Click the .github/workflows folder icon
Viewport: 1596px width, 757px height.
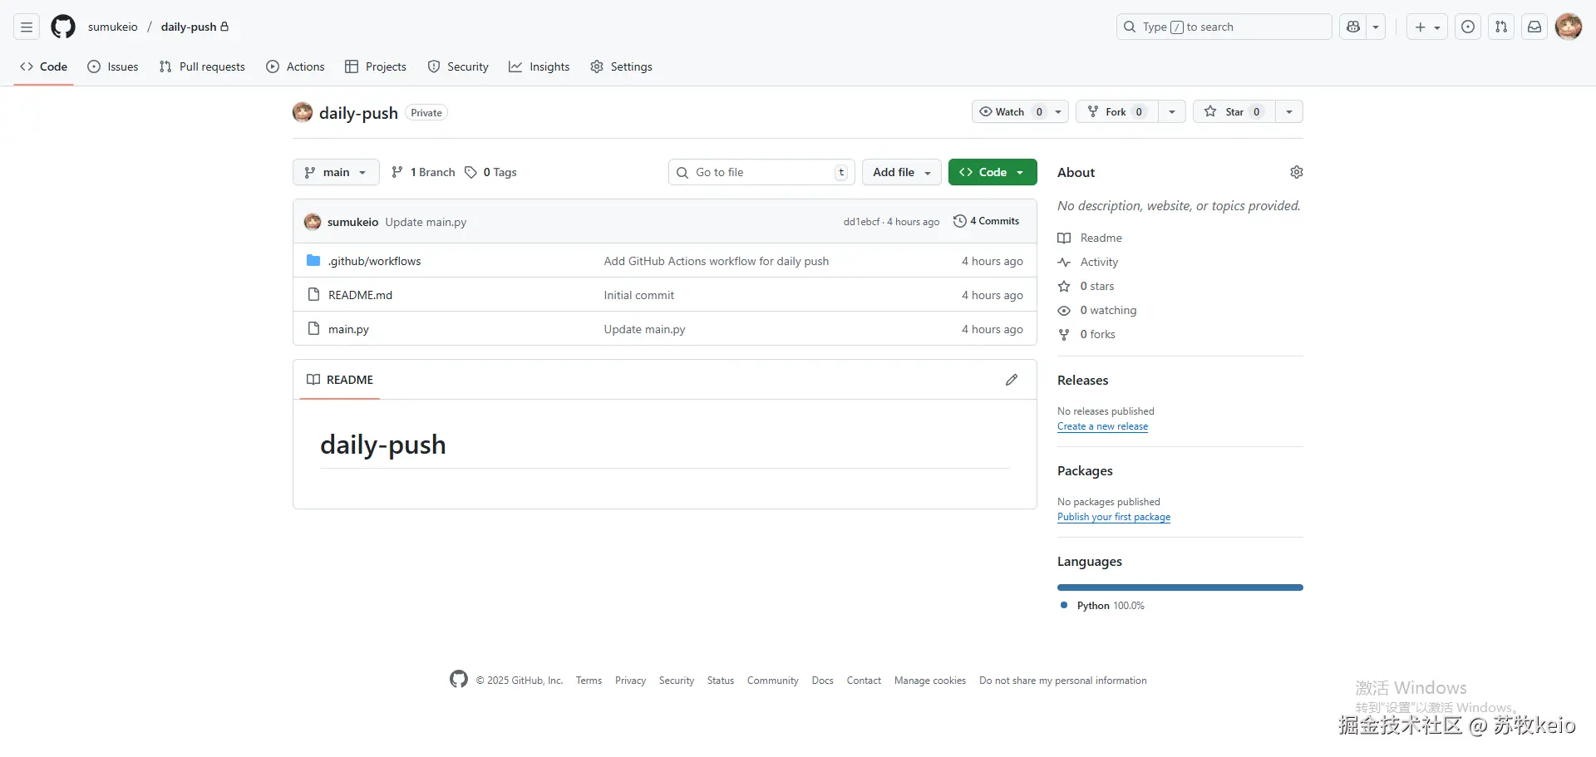coord(313,261)
